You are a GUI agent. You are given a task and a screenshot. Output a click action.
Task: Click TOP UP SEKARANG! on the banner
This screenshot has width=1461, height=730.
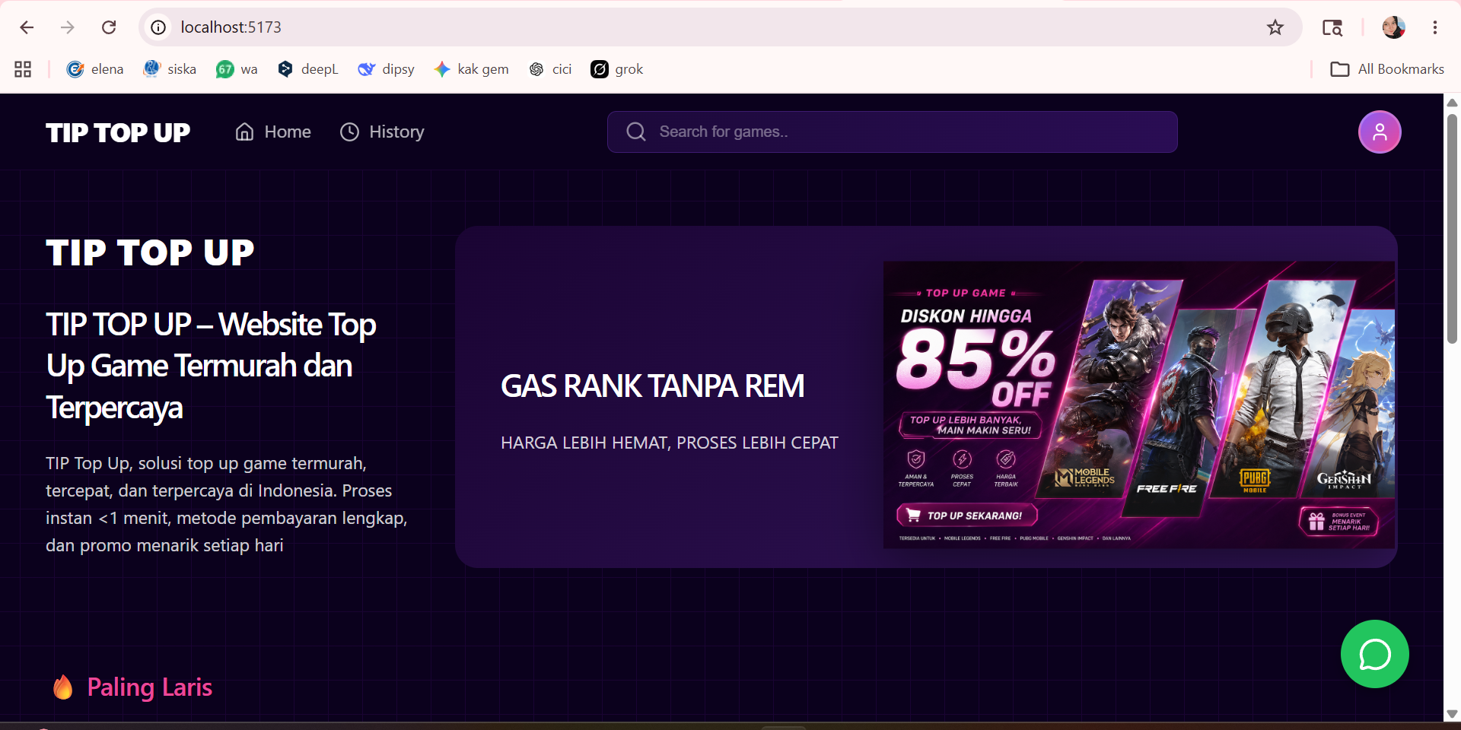tap(967, 516)
